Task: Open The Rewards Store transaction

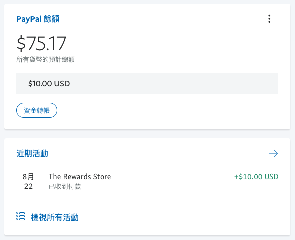Action: coord(80,177)
